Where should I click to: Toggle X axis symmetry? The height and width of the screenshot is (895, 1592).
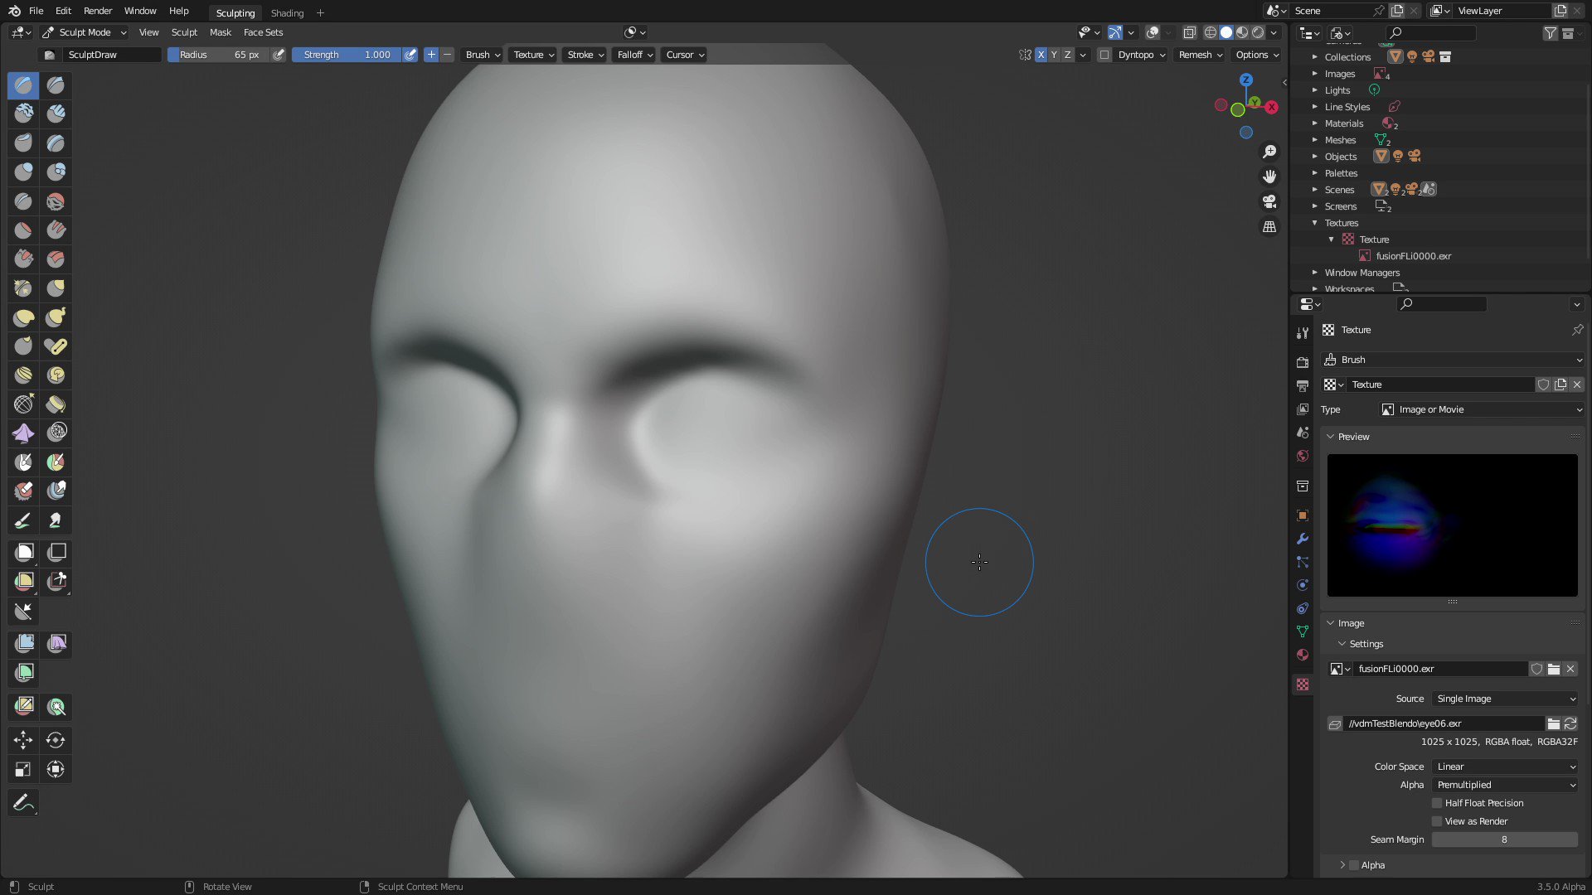click(x=1041, y=55)
